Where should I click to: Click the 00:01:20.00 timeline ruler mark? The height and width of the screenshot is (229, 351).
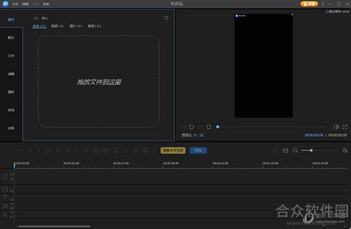tap(270, 163)
